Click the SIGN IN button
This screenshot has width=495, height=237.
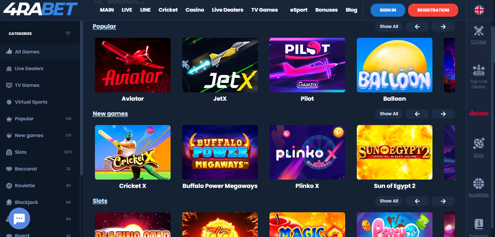tap(388, 10)
